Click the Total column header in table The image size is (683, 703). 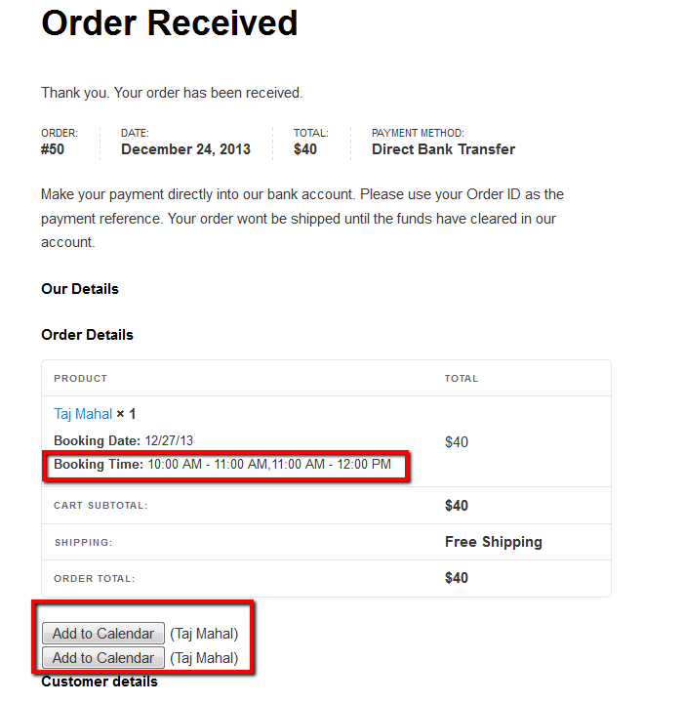[462, 378]
